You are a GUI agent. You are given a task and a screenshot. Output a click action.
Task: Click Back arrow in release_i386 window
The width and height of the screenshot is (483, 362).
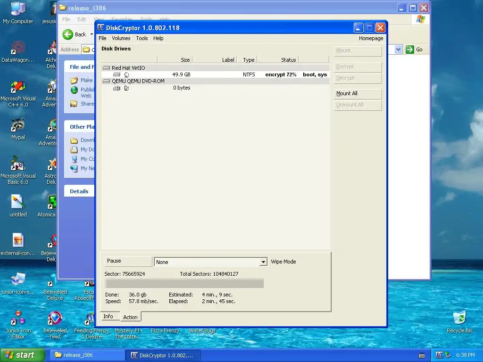pyautogui.click(x=68, y=34)
